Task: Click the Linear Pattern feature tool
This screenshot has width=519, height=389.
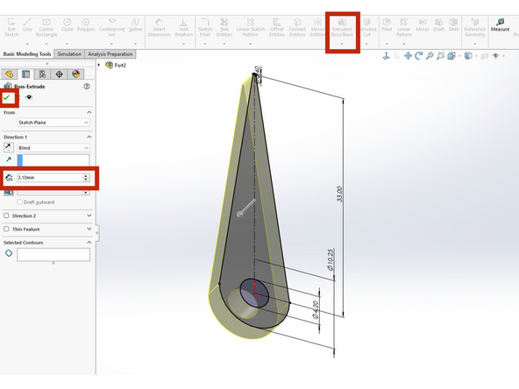Action: tap(404, 27)
